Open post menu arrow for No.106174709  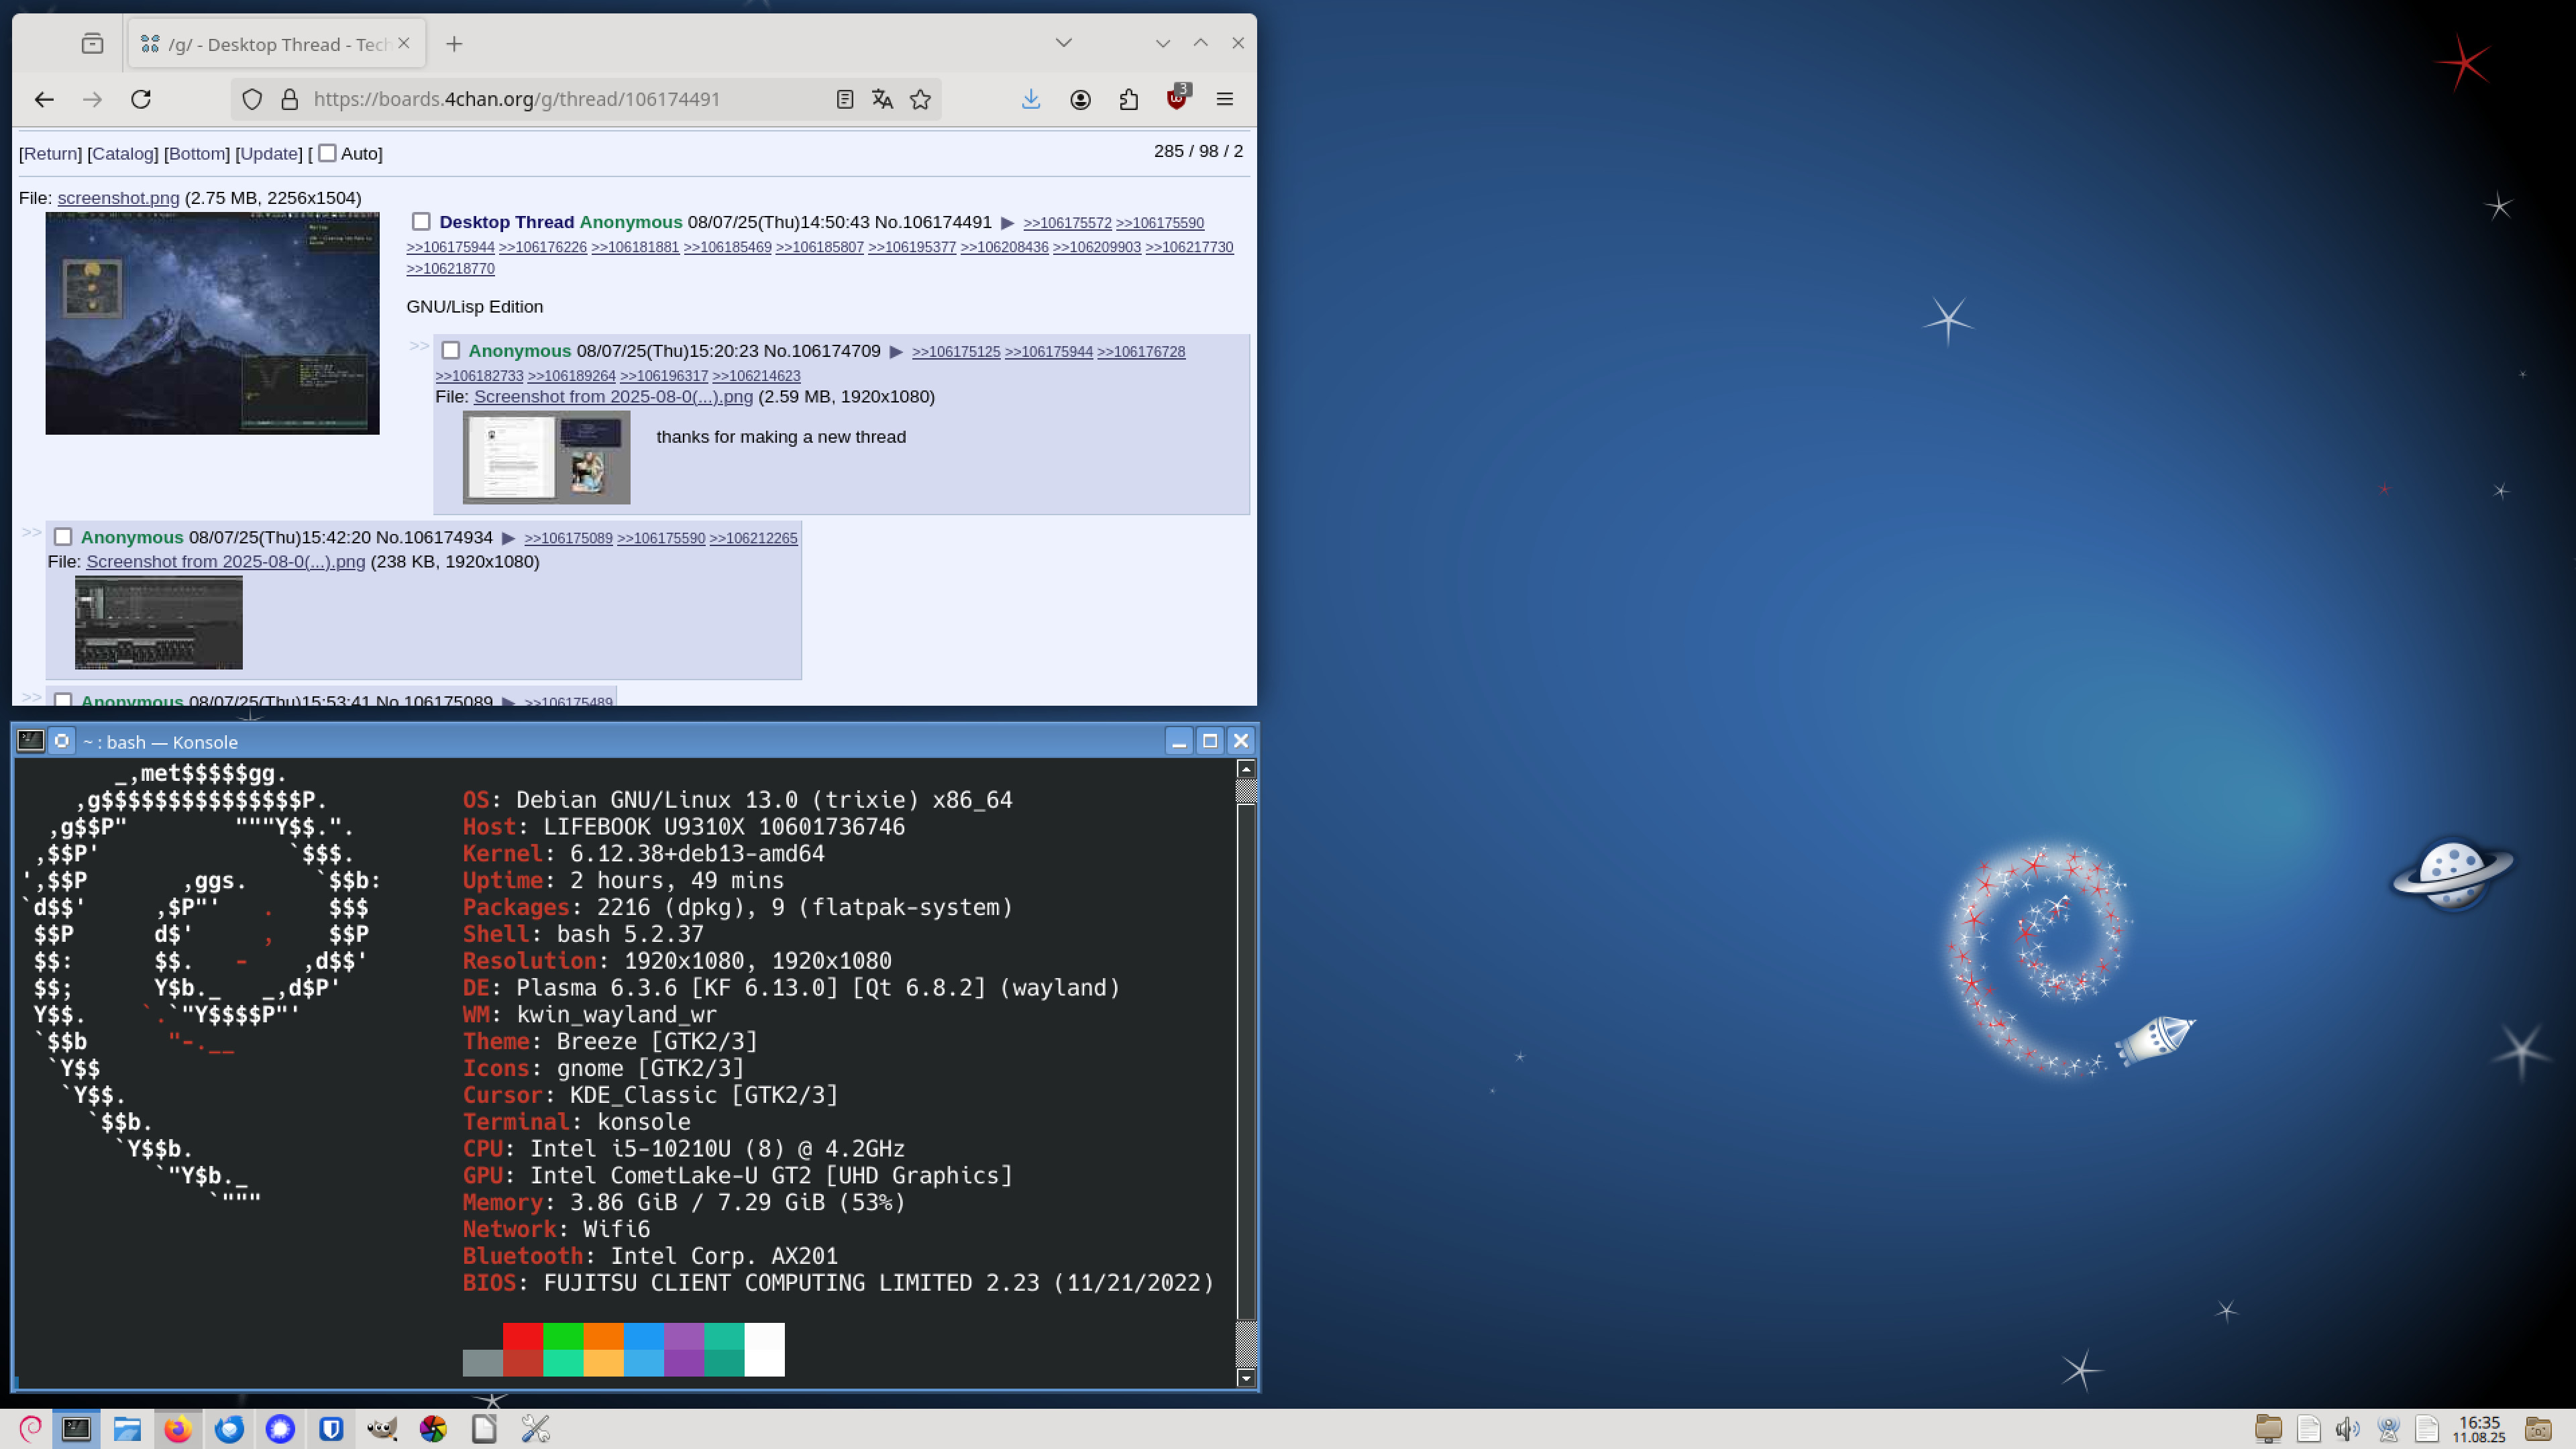tap(896, 351)
